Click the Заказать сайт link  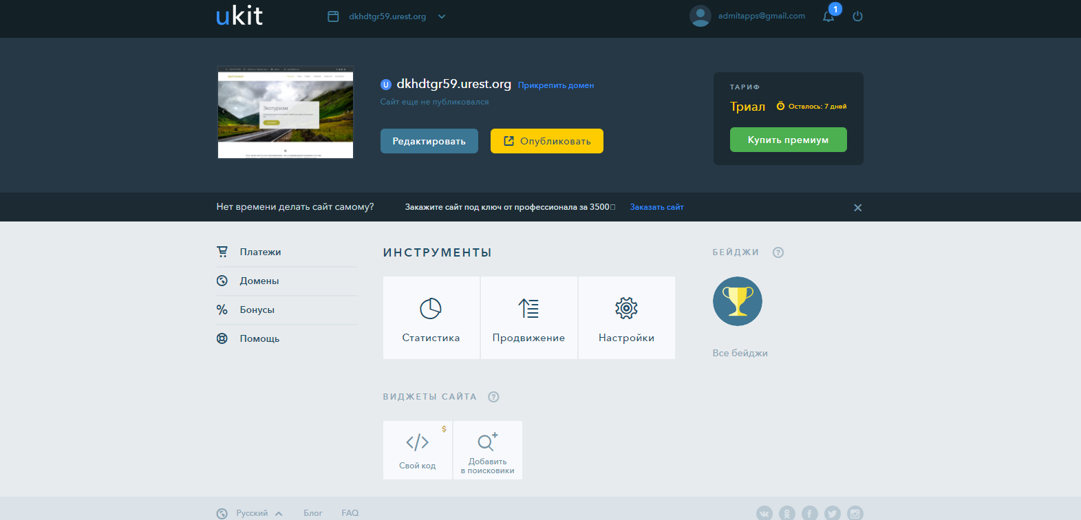(657, 207)
